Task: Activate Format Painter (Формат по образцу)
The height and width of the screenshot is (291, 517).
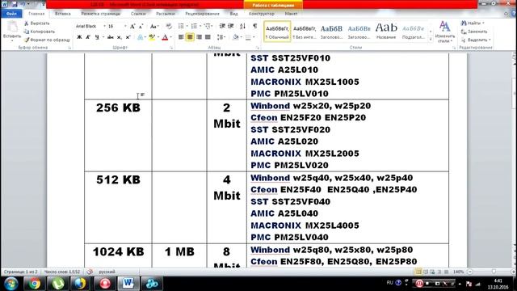Action: click(47, 40)
